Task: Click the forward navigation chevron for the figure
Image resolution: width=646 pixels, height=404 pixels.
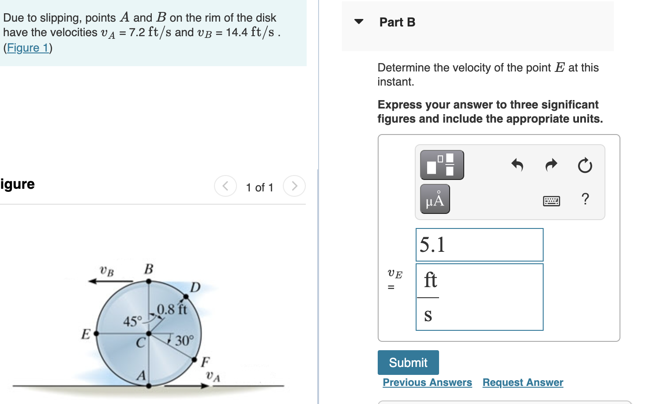Action: 294,186
